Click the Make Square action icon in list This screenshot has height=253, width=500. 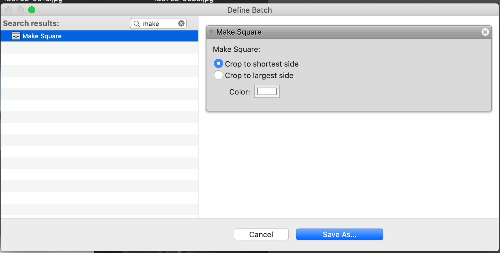16,36
